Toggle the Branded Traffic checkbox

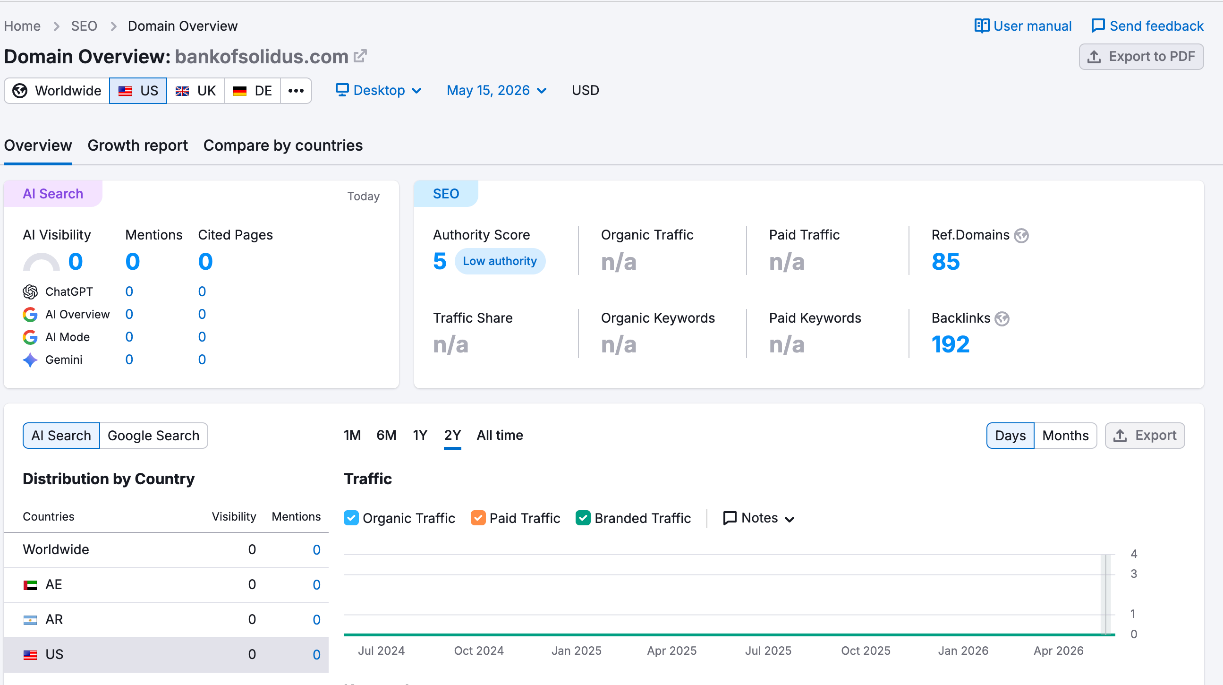tap(583, 518)
